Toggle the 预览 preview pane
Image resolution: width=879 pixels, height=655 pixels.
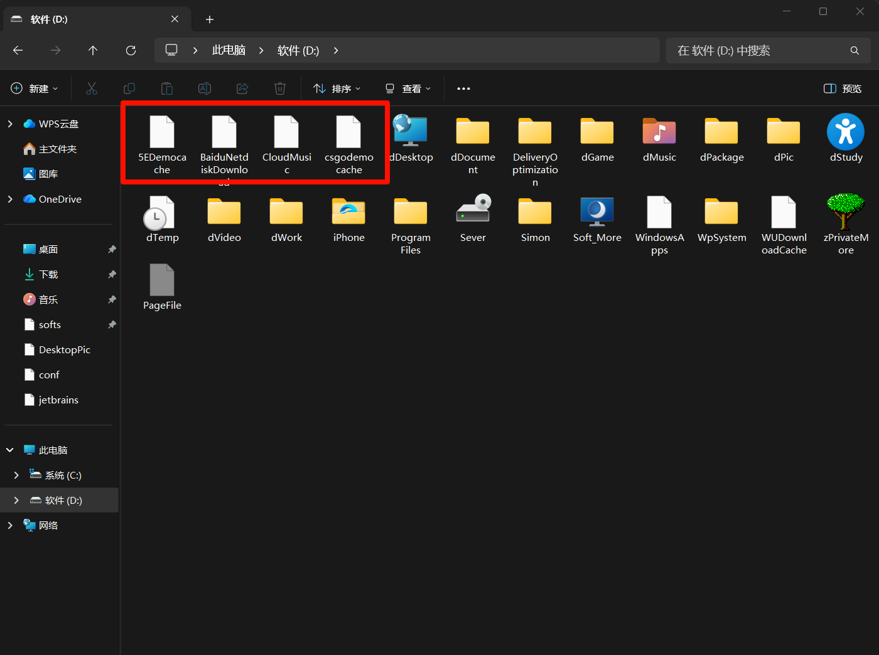[843, 88]
